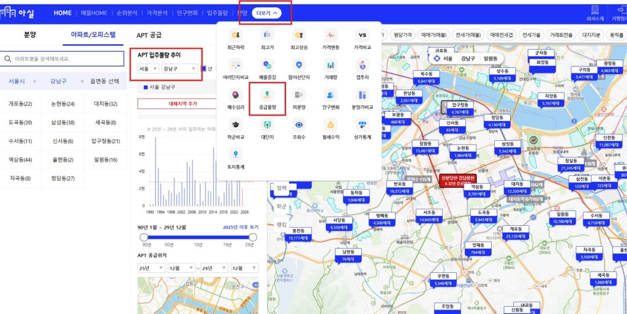Screen dimensions: 627x314
Task: Open the 강남구 district dropdown
Action: coord(179,69)
